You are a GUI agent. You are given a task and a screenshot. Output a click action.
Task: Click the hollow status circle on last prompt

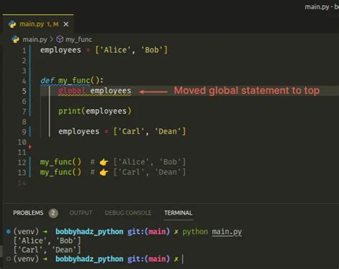pyautogui.click(x=9, y=259)
